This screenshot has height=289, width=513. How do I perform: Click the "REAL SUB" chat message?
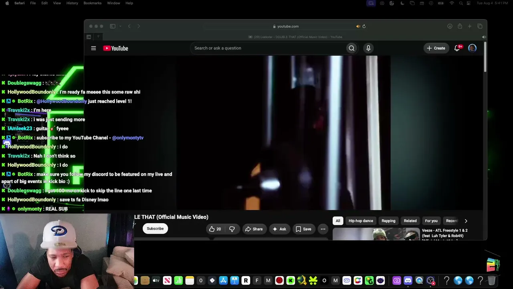point(57,209)
